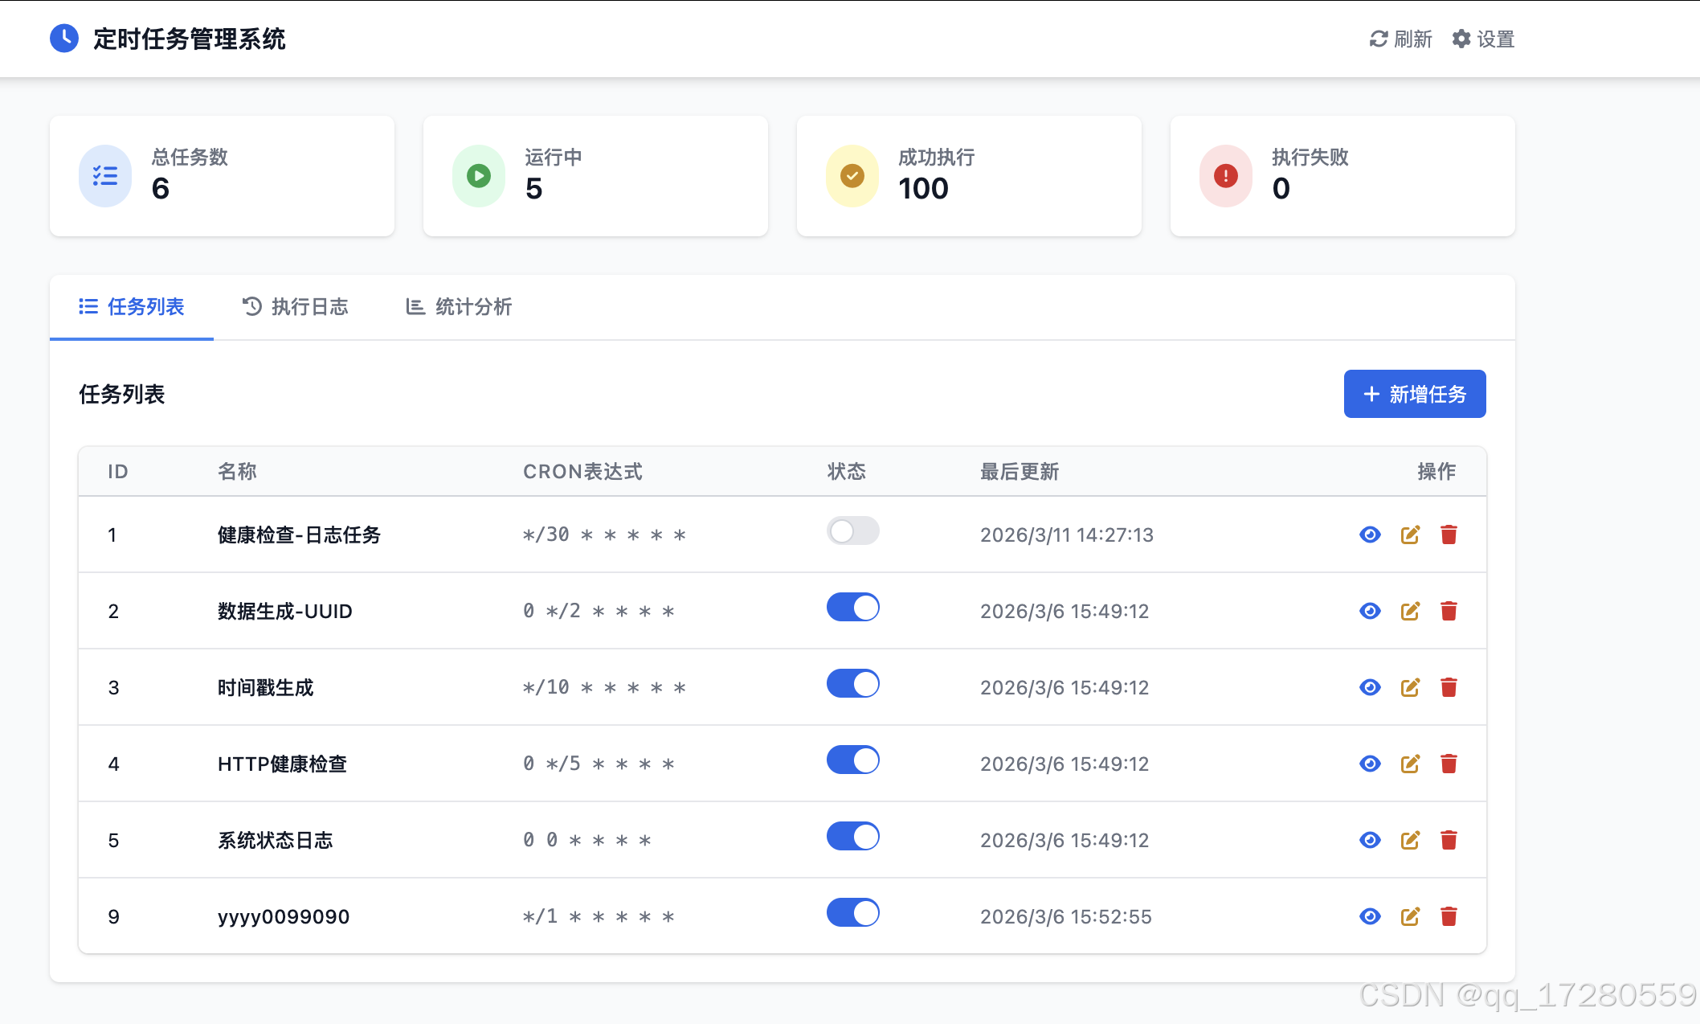The height and width of the screenshot is (1024, 1700).
Task: Delete the 时间戳生成 task
Action: tap(1449, 687)
